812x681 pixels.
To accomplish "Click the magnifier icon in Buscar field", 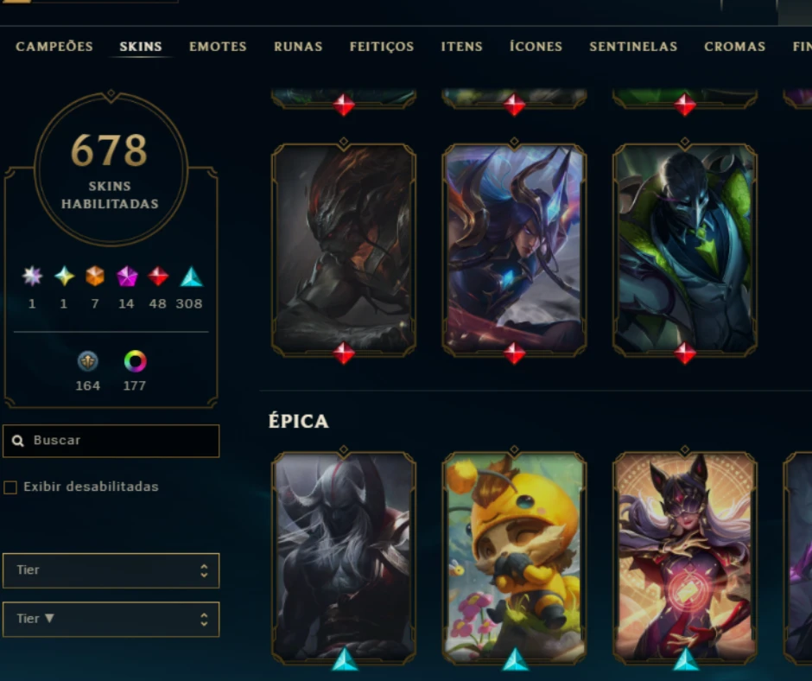I will tap(18, 441).
